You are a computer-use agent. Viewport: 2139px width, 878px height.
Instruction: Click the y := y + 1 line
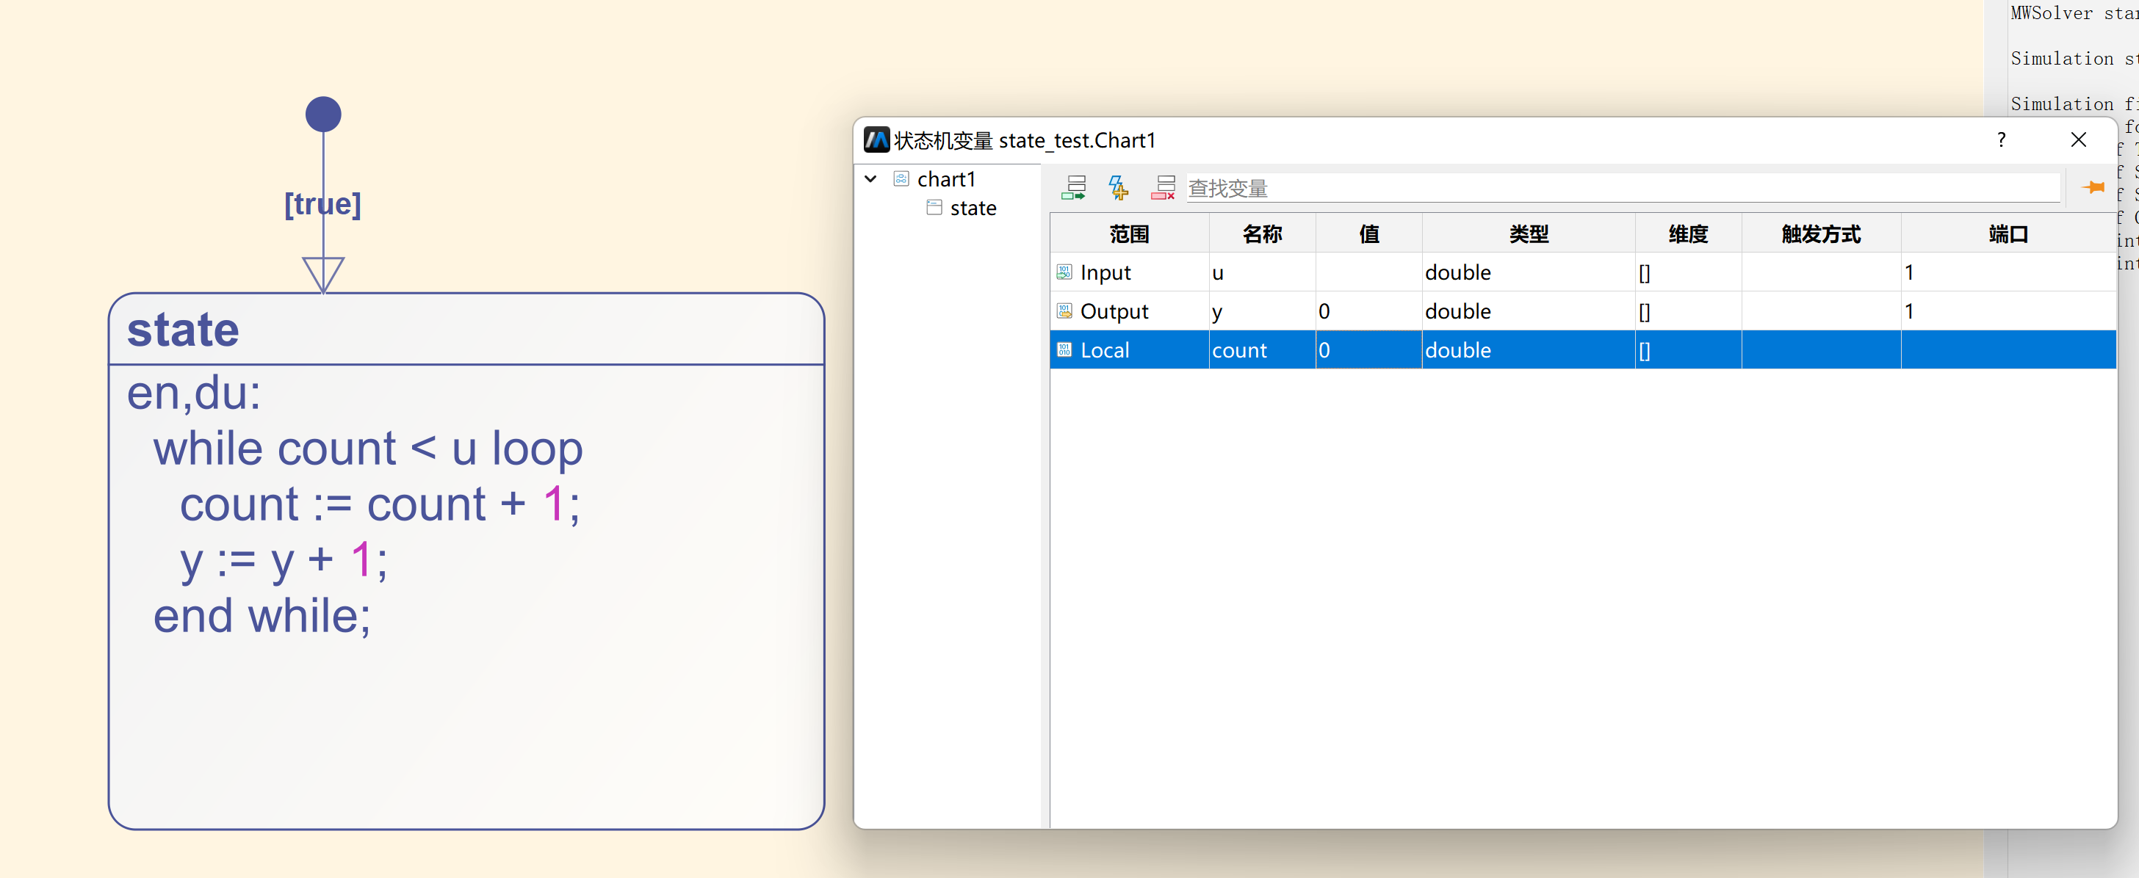(x=283, y=561)
